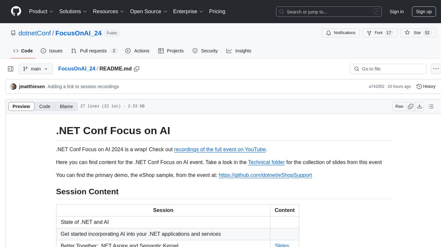Click the fork count badge 17
The width and height of the screenshot is (441, 247).
[389, 33]
